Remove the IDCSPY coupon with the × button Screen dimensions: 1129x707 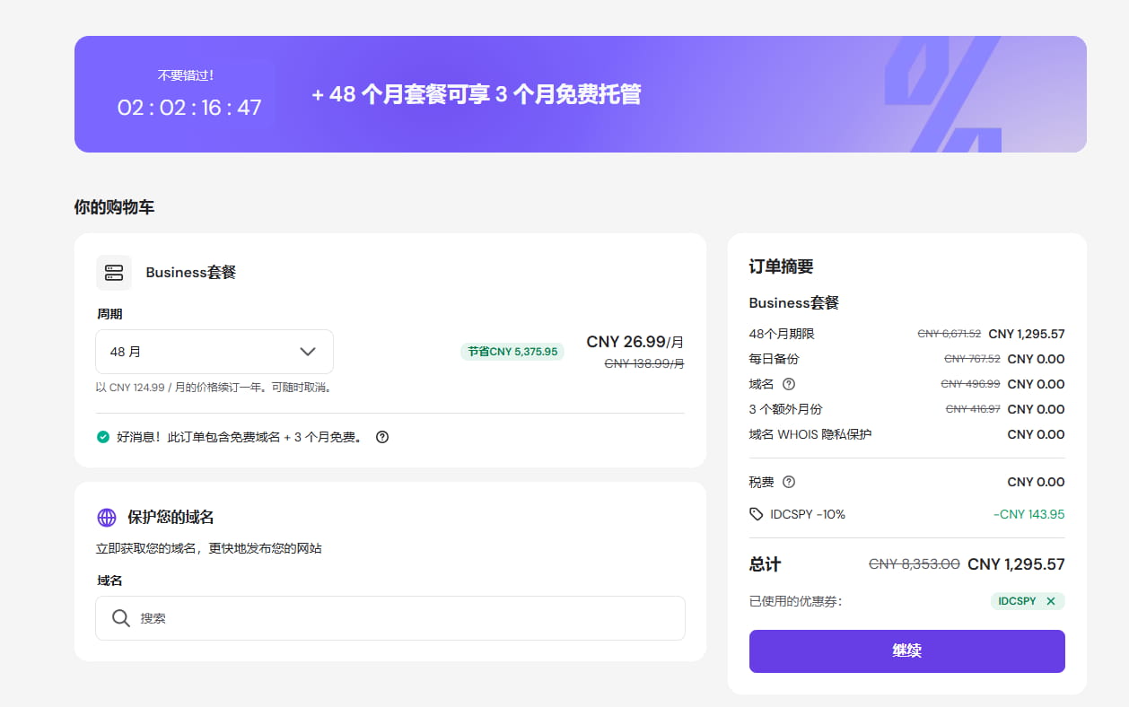(1049, 601)
